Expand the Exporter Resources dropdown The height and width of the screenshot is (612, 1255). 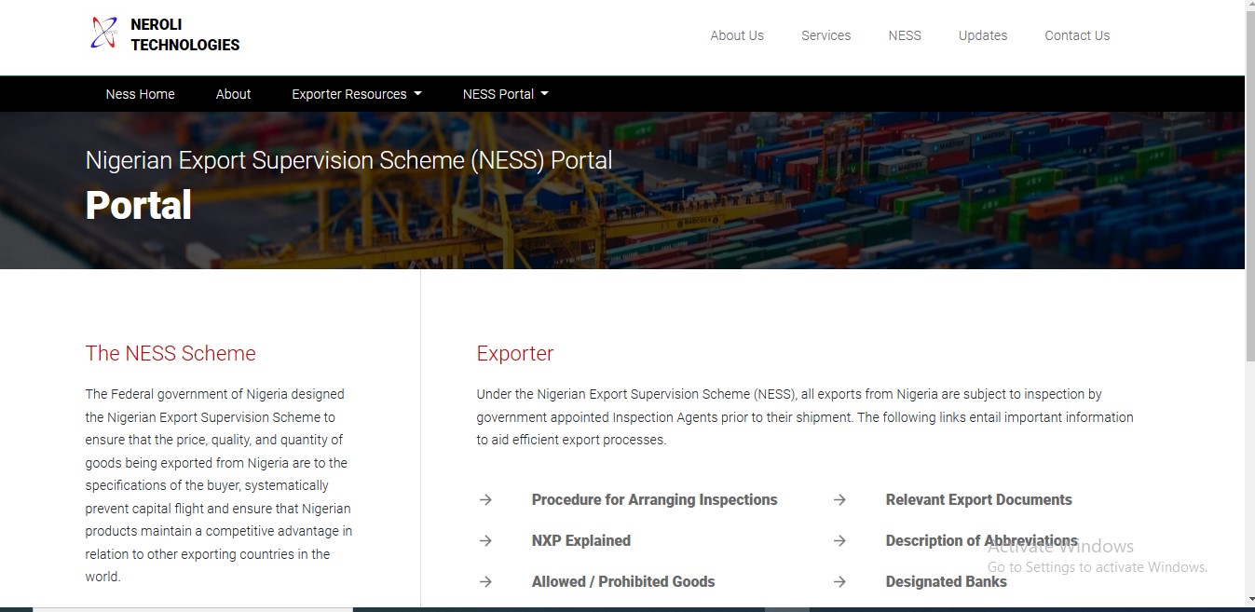pyautogui.click(x=356, y=94)
